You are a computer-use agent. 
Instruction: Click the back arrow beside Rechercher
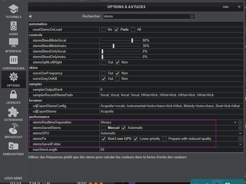point(30,16)
